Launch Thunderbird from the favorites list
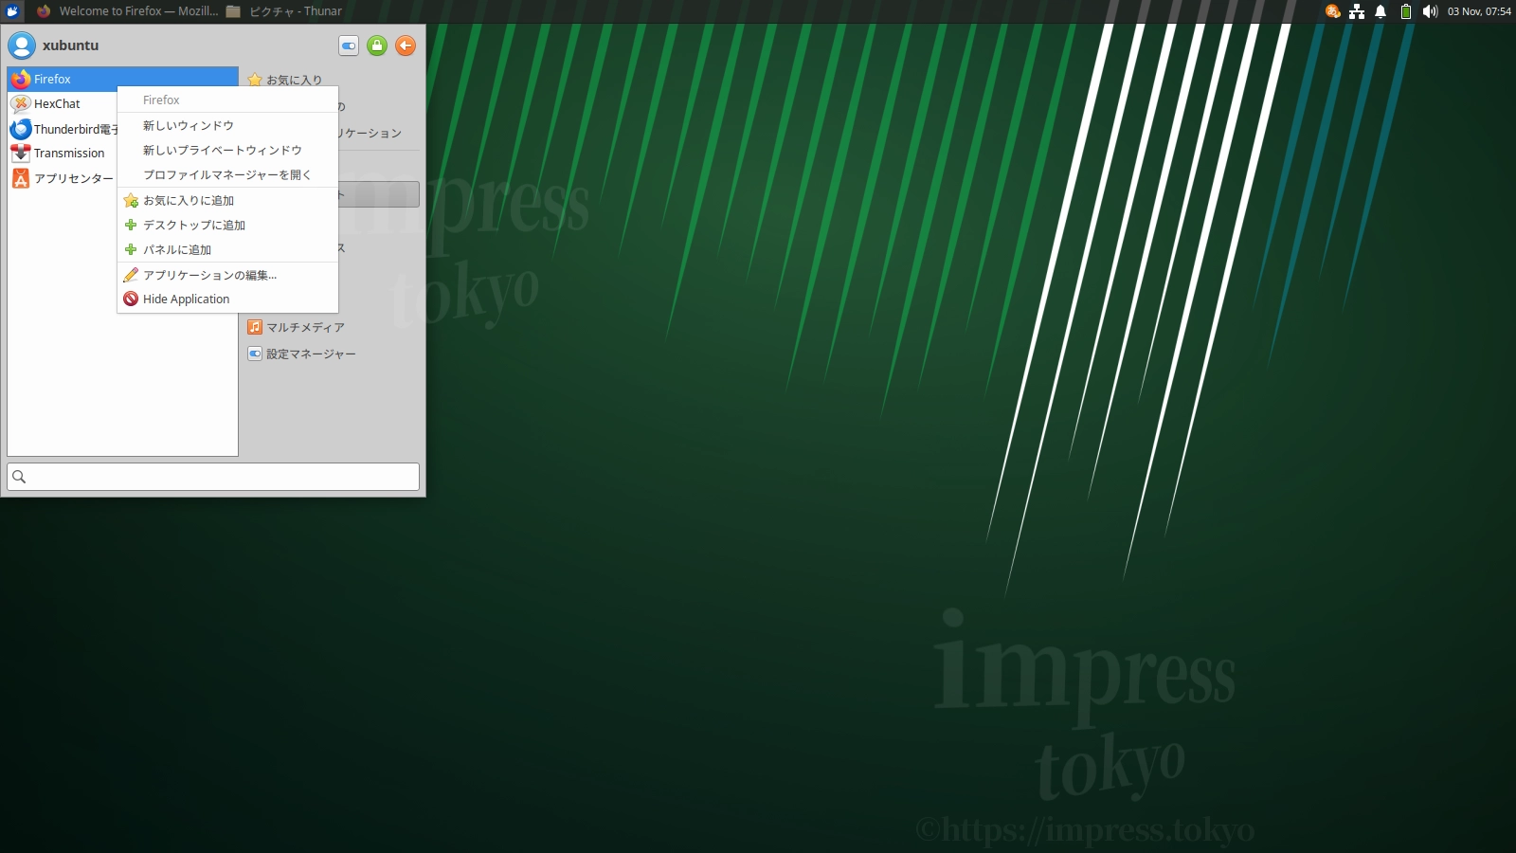The width and height of the screenshot is (1516, 853). 63,128
